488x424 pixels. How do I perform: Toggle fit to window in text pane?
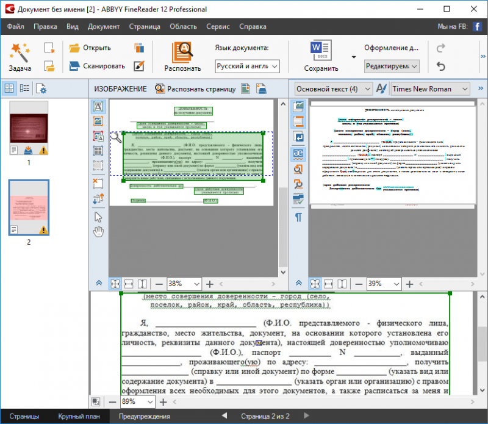pyautogui.click(x=315, y=284)
